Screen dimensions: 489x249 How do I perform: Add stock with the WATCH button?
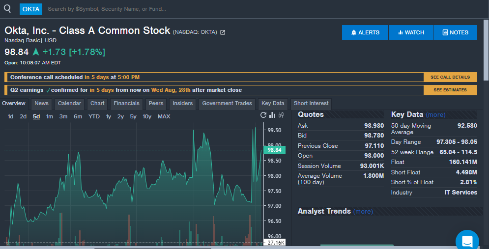coord(411,32)
